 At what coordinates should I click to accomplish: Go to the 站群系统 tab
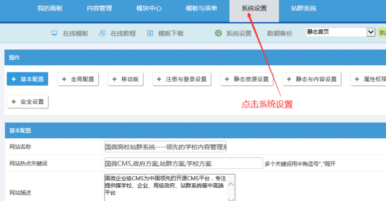click(303, 8)
